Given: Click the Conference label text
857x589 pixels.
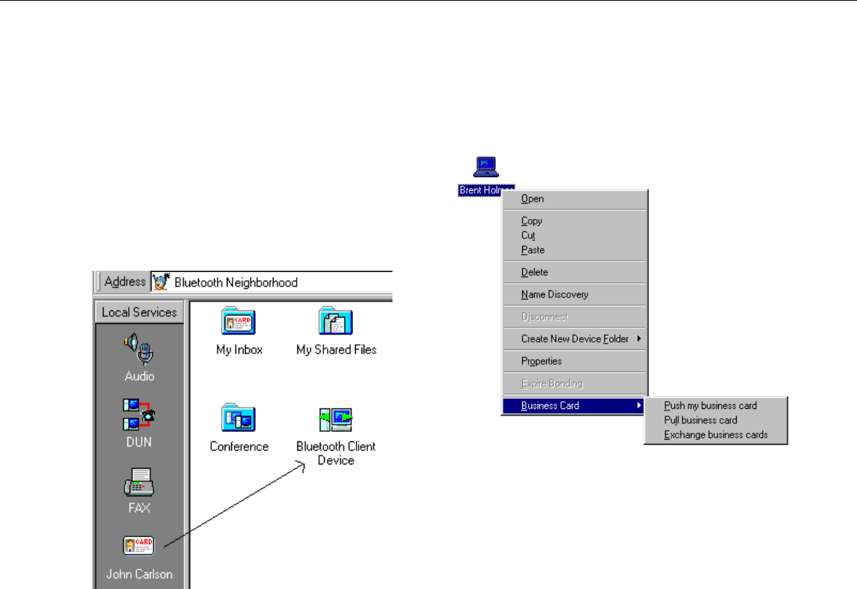Looking at the screenshot, I should 239,446.
